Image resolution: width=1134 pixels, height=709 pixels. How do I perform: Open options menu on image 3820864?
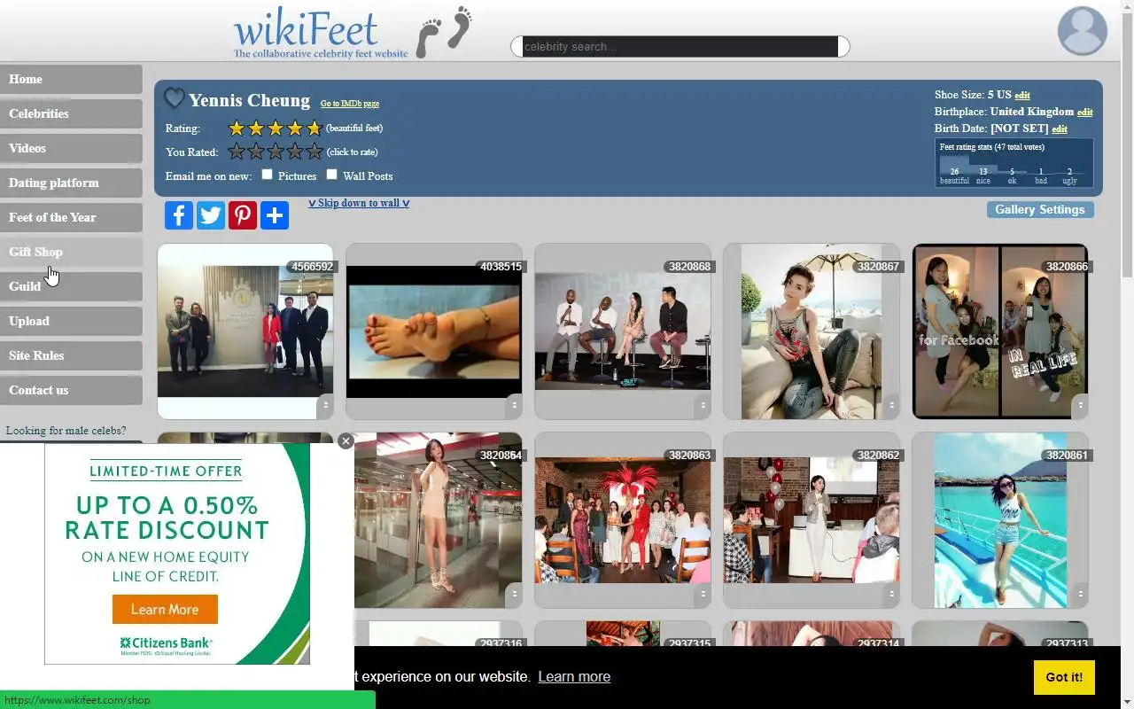[x=514, y=594]
